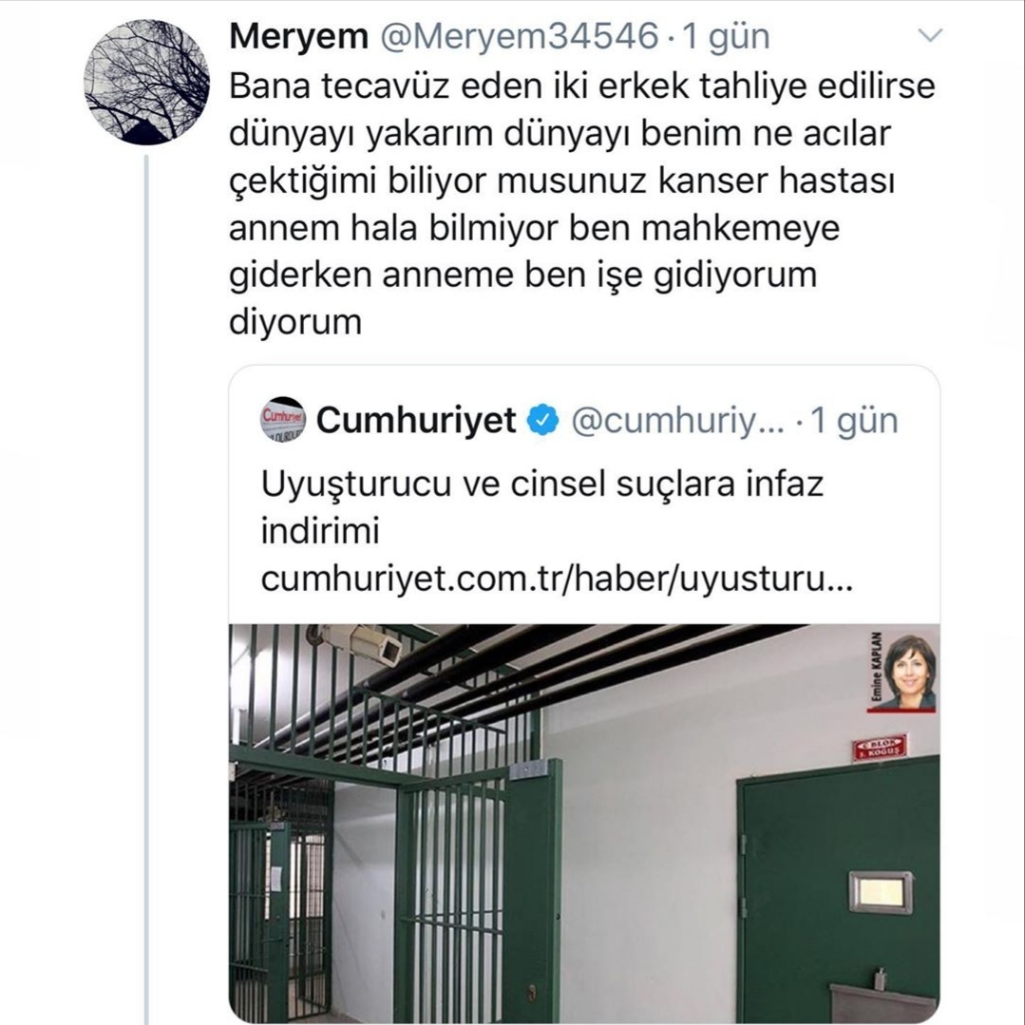Open the Cumhuriyet newspaper logo avatar

point(282,419)
